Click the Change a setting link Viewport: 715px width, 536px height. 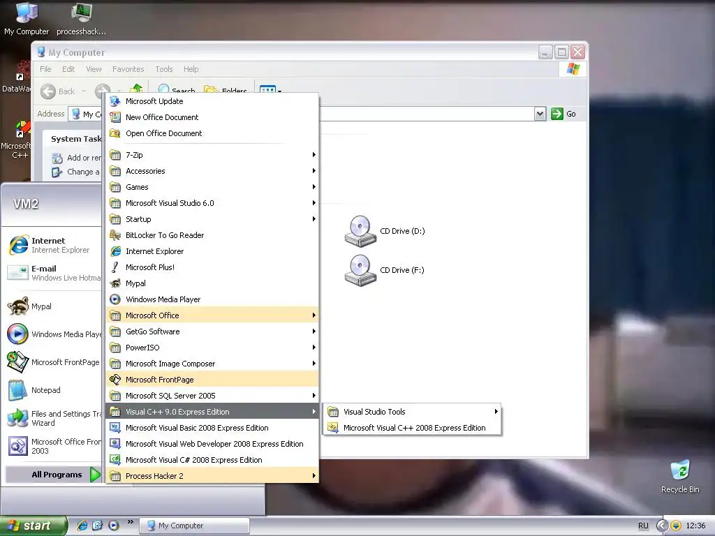click(77, 172)
